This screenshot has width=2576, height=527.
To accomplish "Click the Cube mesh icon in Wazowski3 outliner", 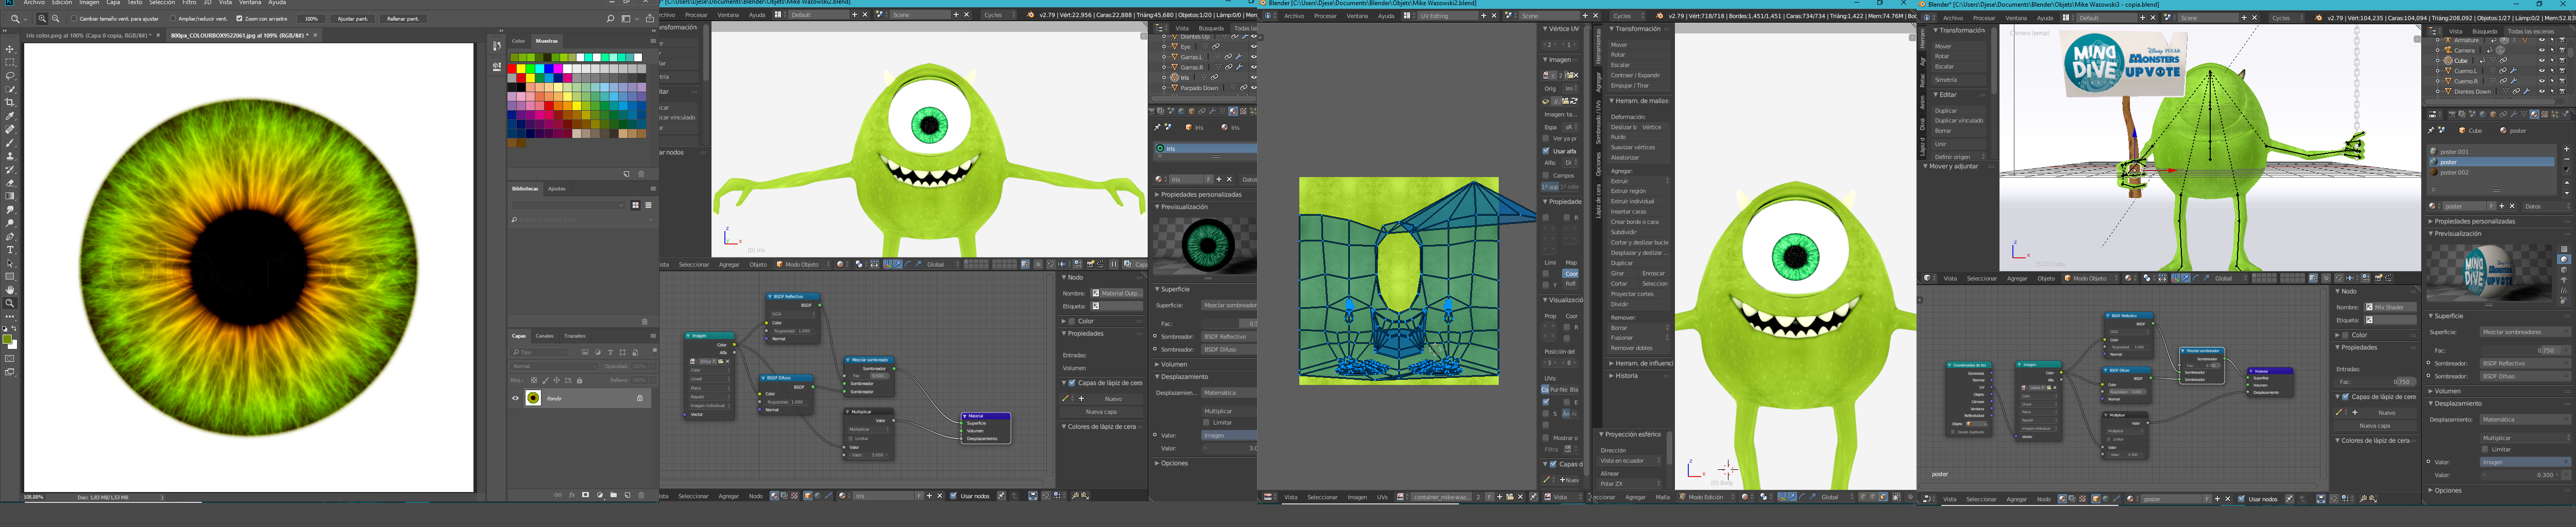I will click(x=2447, y=61).
